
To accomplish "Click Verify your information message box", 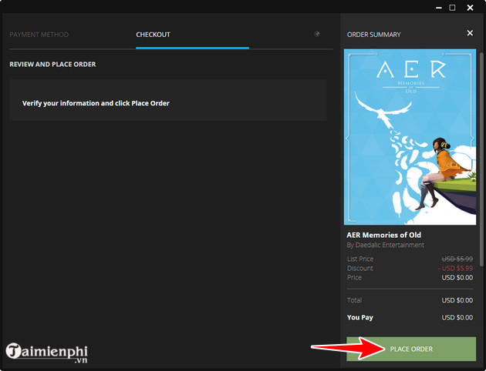I will 168,100.
